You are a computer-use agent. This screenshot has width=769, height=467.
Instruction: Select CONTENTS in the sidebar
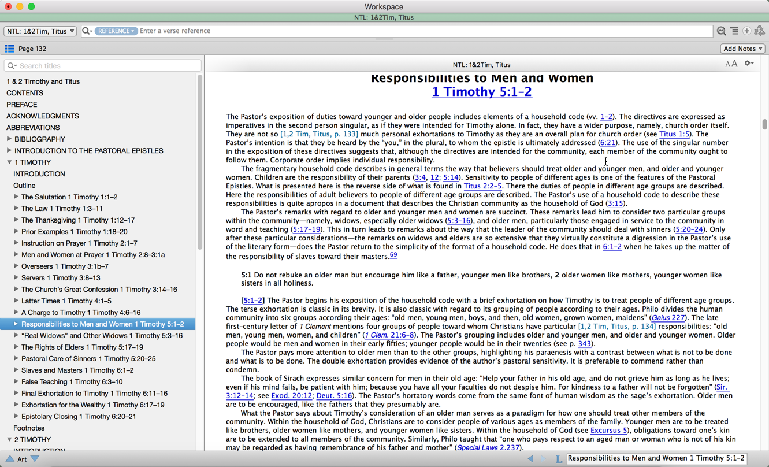25,93
